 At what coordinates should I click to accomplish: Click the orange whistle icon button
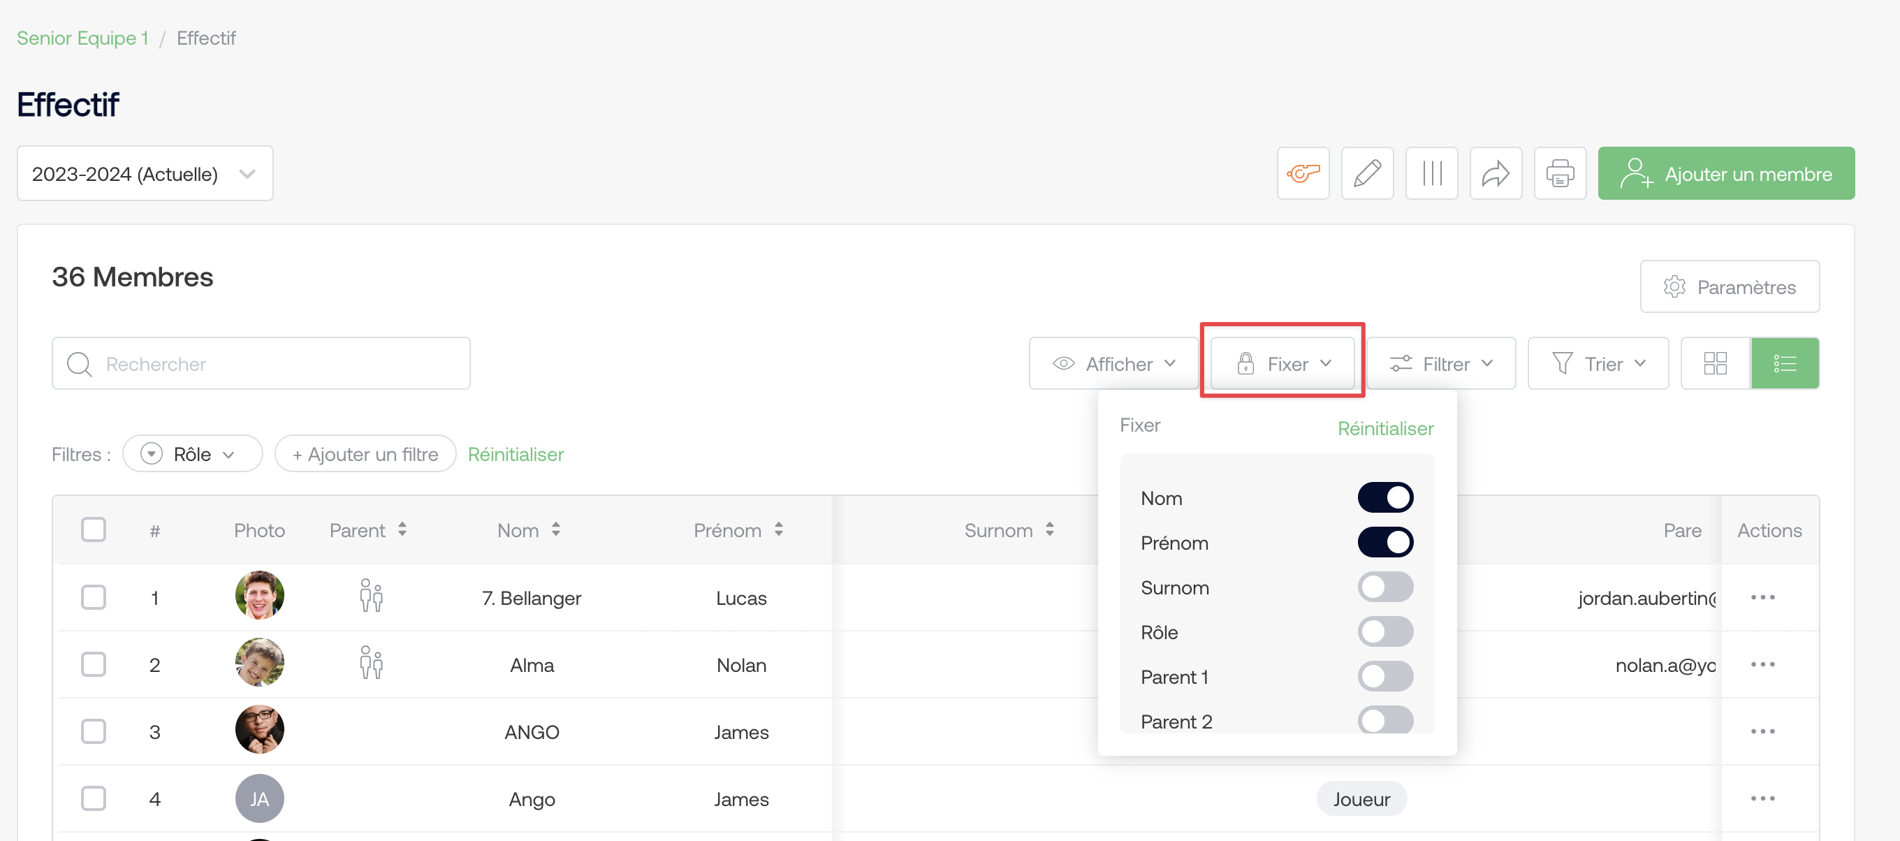tap(1303, 173)
